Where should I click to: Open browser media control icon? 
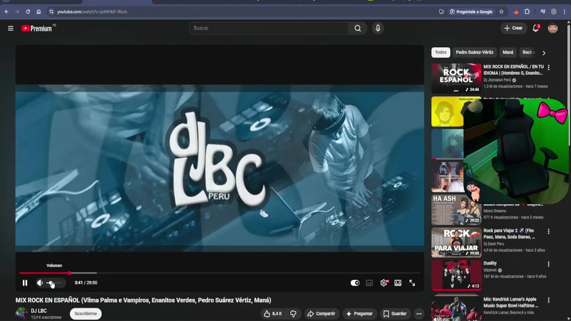543,12
